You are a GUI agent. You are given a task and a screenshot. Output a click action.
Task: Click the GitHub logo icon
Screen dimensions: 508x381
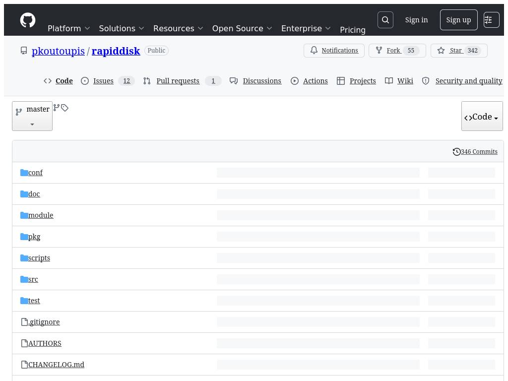(x=28, y=20)
